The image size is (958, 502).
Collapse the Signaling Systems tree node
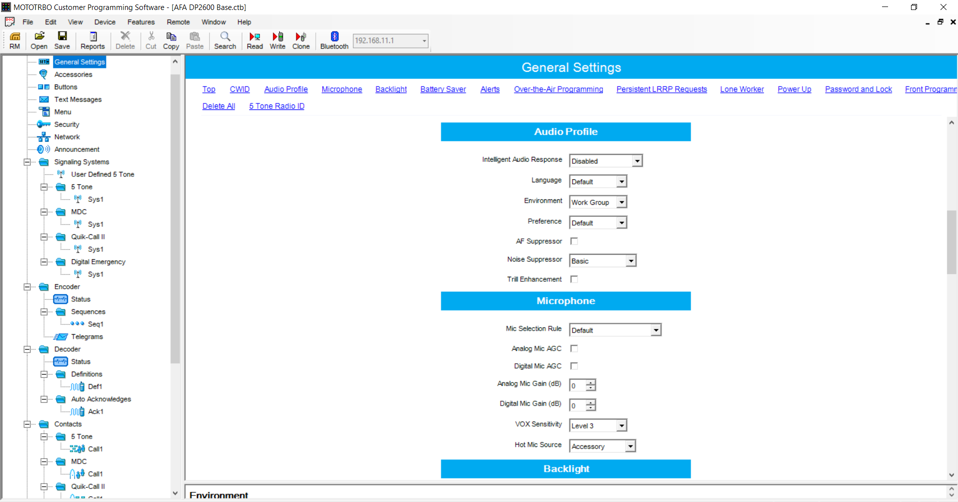[27, 162]
